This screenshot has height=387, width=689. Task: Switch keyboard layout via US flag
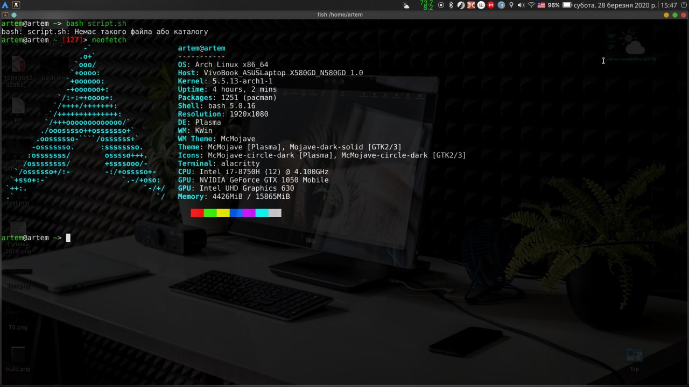pos(542,5)
